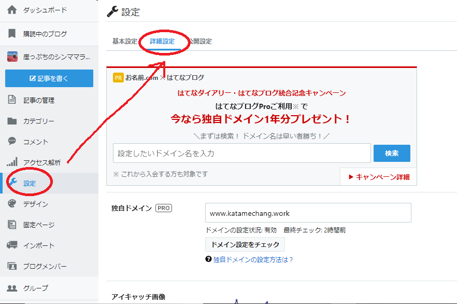Viewport: 457px width, 304px height.
Task: Click the yellow PR badge in banner
Action: [118, 78]
